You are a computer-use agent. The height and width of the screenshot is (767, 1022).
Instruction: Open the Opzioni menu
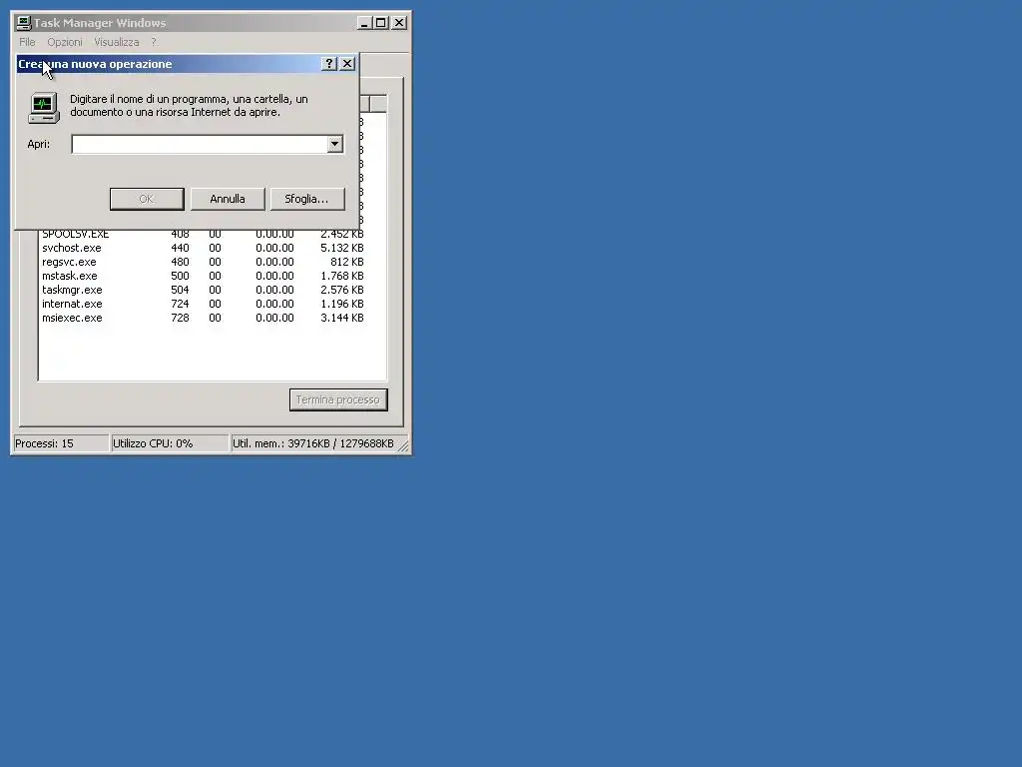[x=65, y=42]
